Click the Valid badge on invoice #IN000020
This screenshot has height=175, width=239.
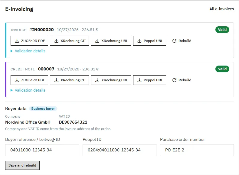pos(222,30)
